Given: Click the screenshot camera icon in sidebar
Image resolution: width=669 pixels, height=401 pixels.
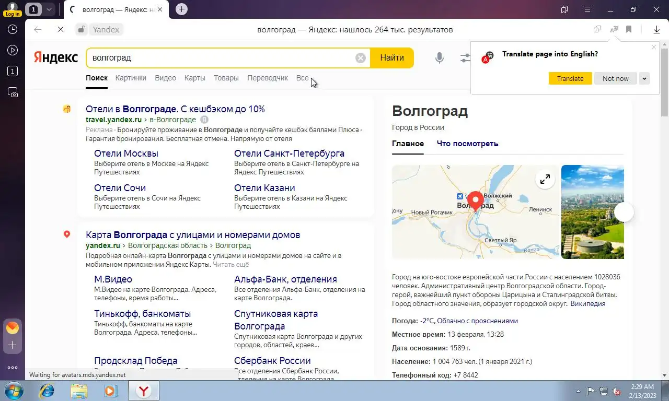Looking at the screenshot, I should 13,92.
